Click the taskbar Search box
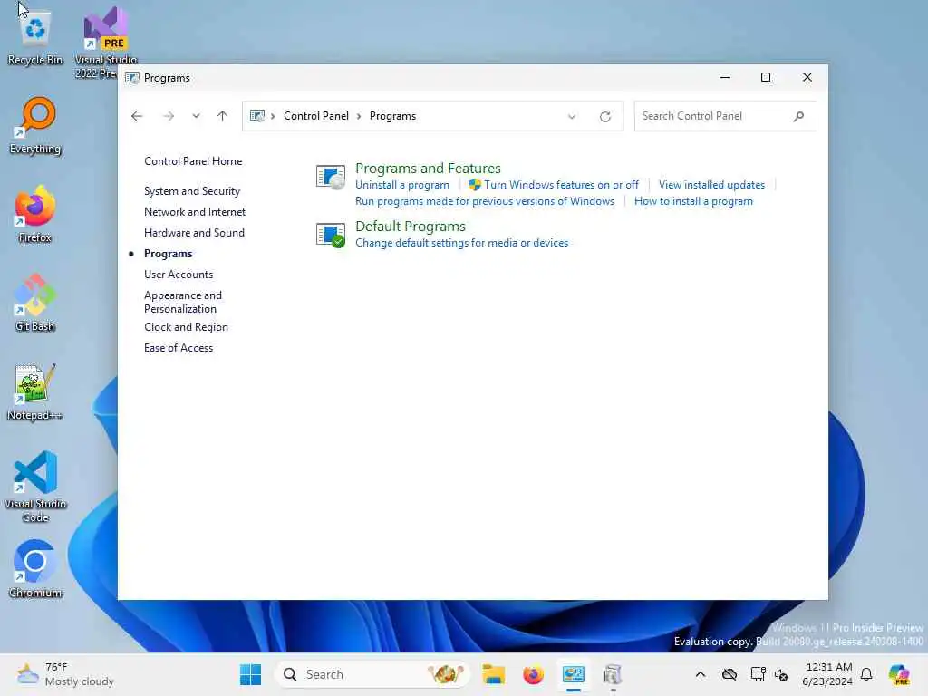This screenshot has width=928, height=696. coord(371,674)
